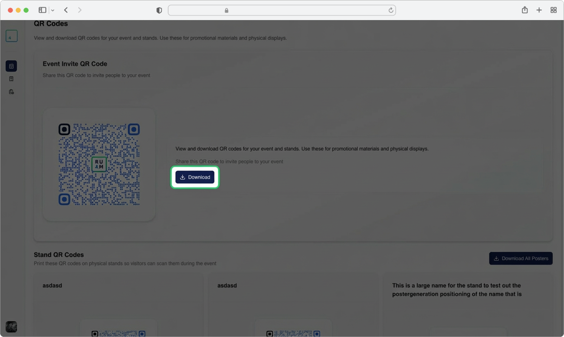Click the Event Invite QR code image

point(99,164)
